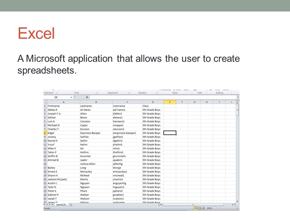Select cell containing 'Hummel'
Screen dimensions: 290x218
click(96, 156)
